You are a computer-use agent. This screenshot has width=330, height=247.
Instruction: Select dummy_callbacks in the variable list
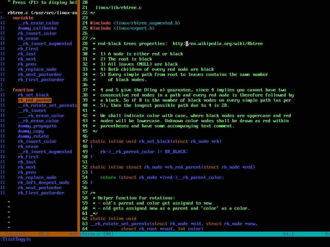[37, 28]
